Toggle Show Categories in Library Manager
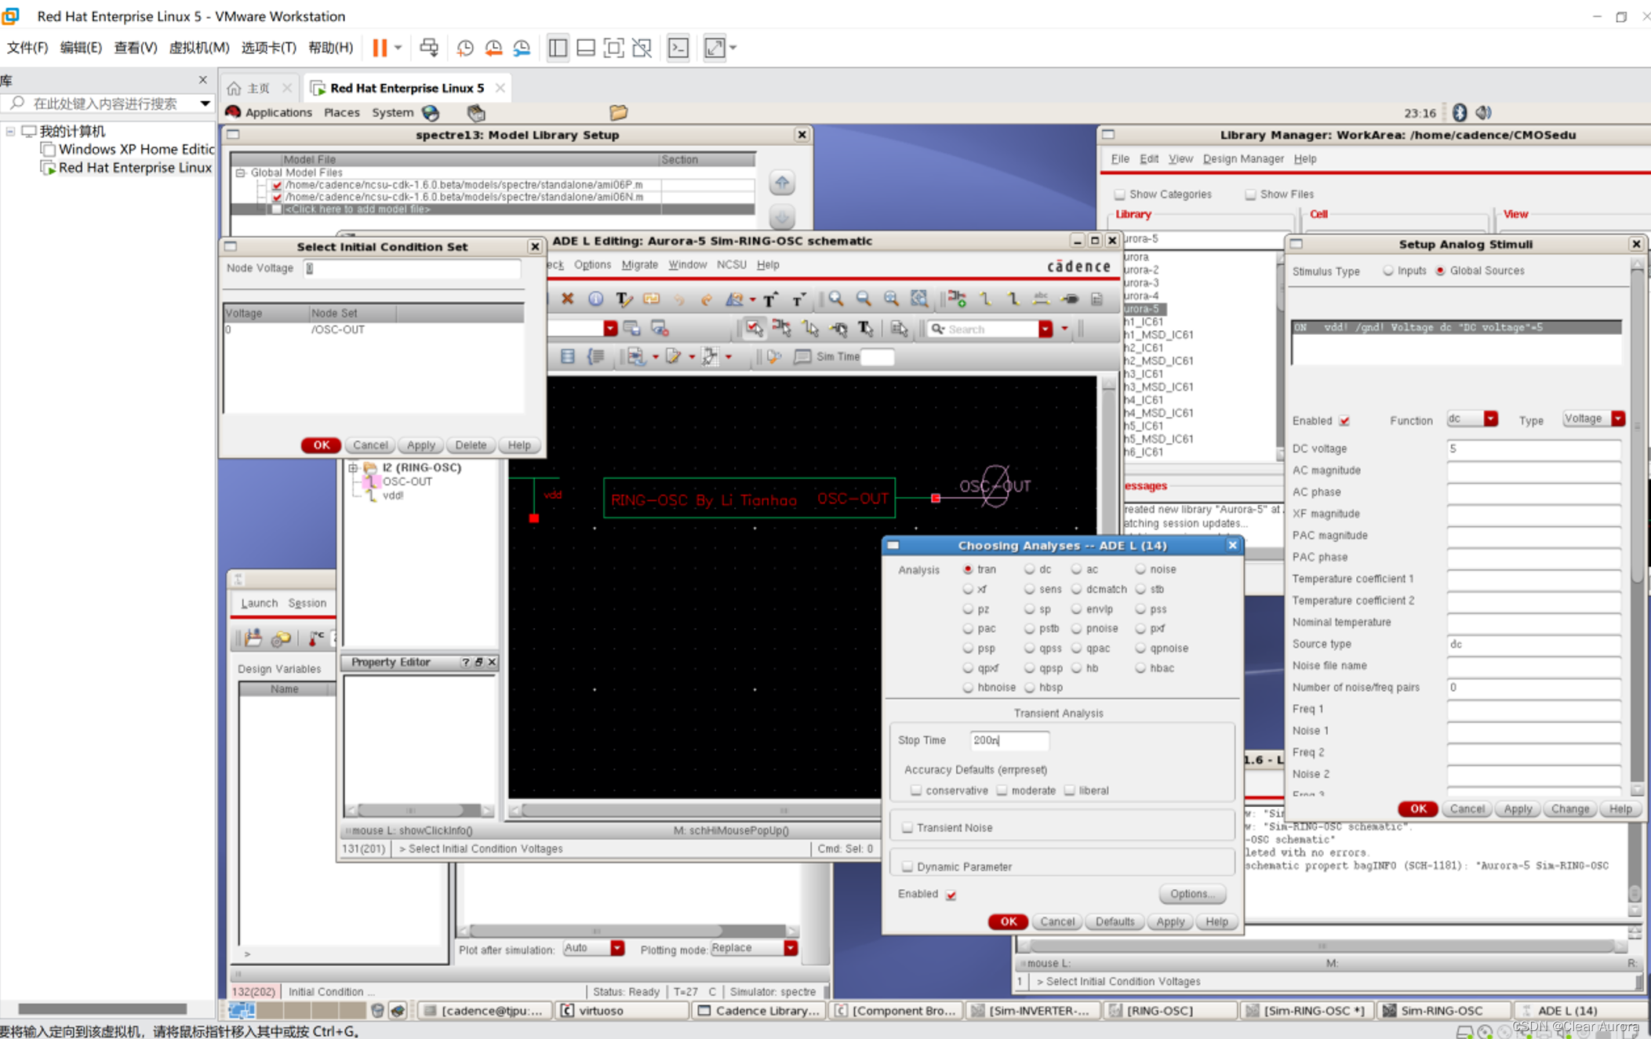The height and width of the screenshot is (1039, 1651). pos(1119,194)
